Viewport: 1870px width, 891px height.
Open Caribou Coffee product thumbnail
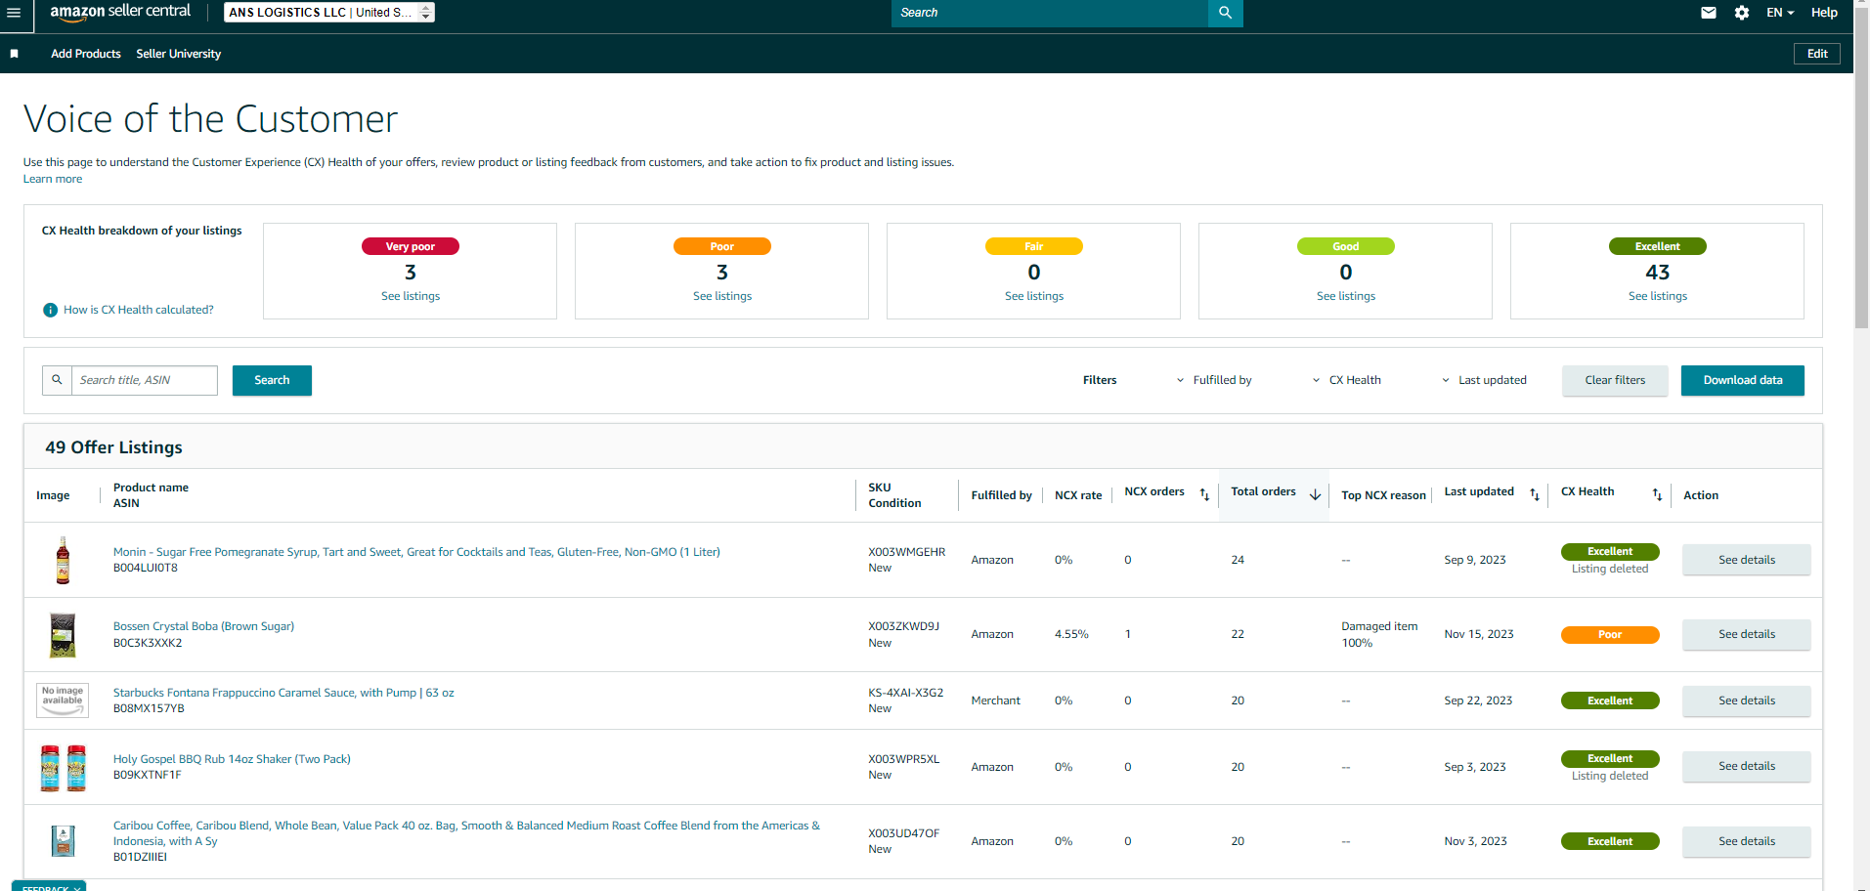pyautogui.click(x=63, y=841)
